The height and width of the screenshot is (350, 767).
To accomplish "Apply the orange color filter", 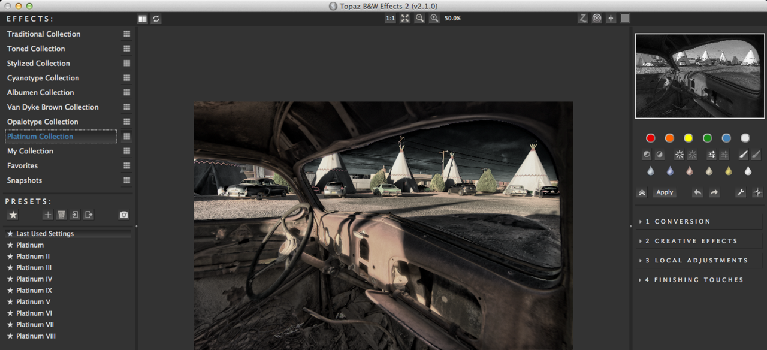I will tap(669, 138).
